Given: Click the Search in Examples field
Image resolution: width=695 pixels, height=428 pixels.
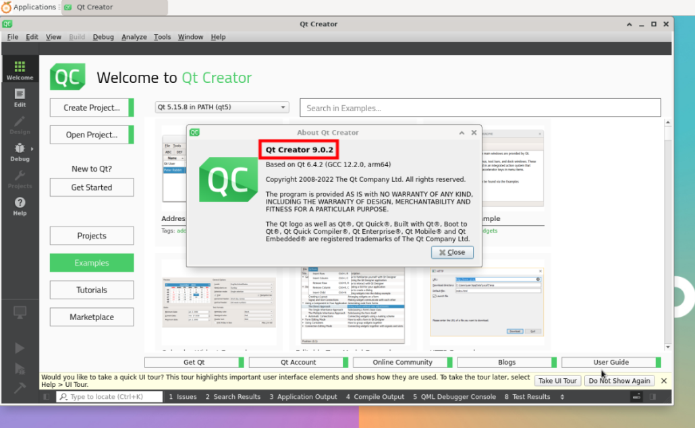Looking at the screenshot, I should (x=480, y=108).
